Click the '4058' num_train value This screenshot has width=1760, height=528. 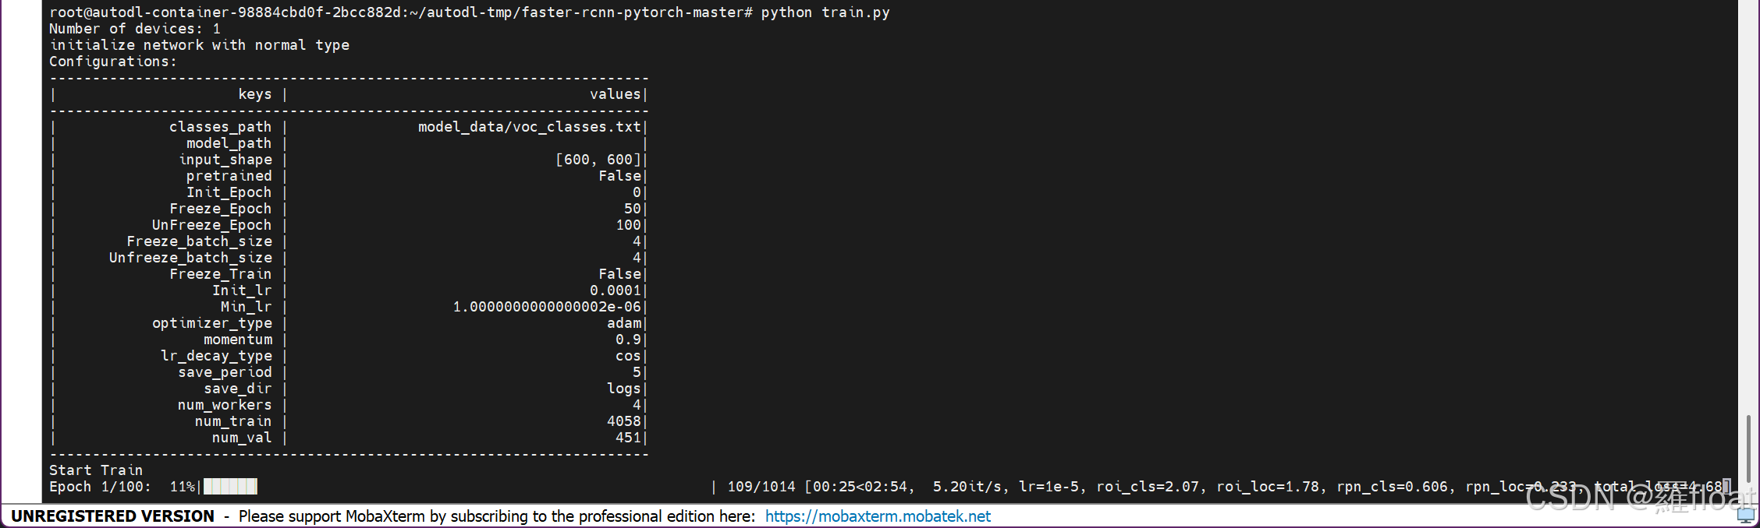(x=624, y=421)
